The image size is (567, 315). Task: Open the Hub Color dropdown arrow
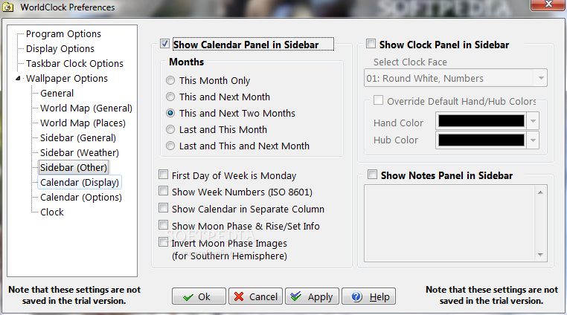pyautogui.click(x=533, y=140)
